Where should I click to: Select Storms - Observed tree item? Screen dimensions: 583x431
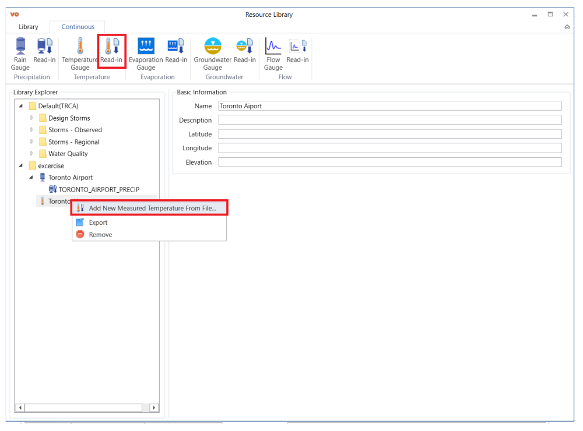(x=75, y=130)
